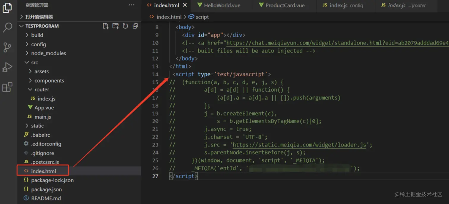This screenshot has height=204, width=449.
Task: Click the s.parentNode.insertBefore line
Action: click(x=255, y=153)
